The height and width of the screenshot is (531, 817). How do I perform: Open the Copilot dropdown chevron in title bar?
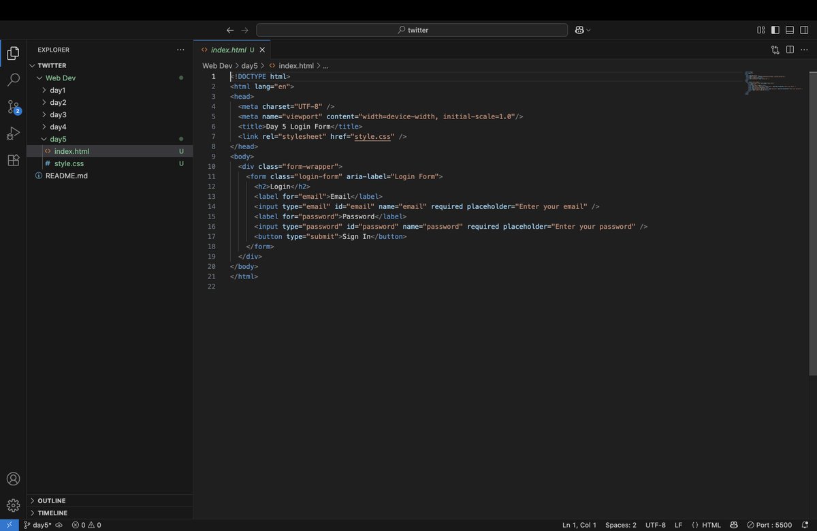point(589,30)
